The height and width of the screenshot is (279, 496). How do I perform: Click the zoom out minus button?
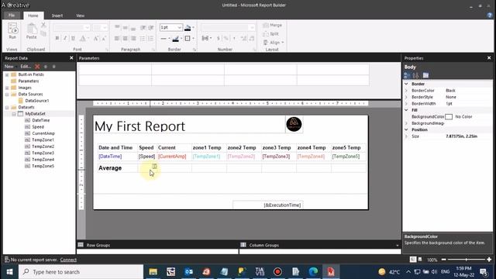(443, 260)
